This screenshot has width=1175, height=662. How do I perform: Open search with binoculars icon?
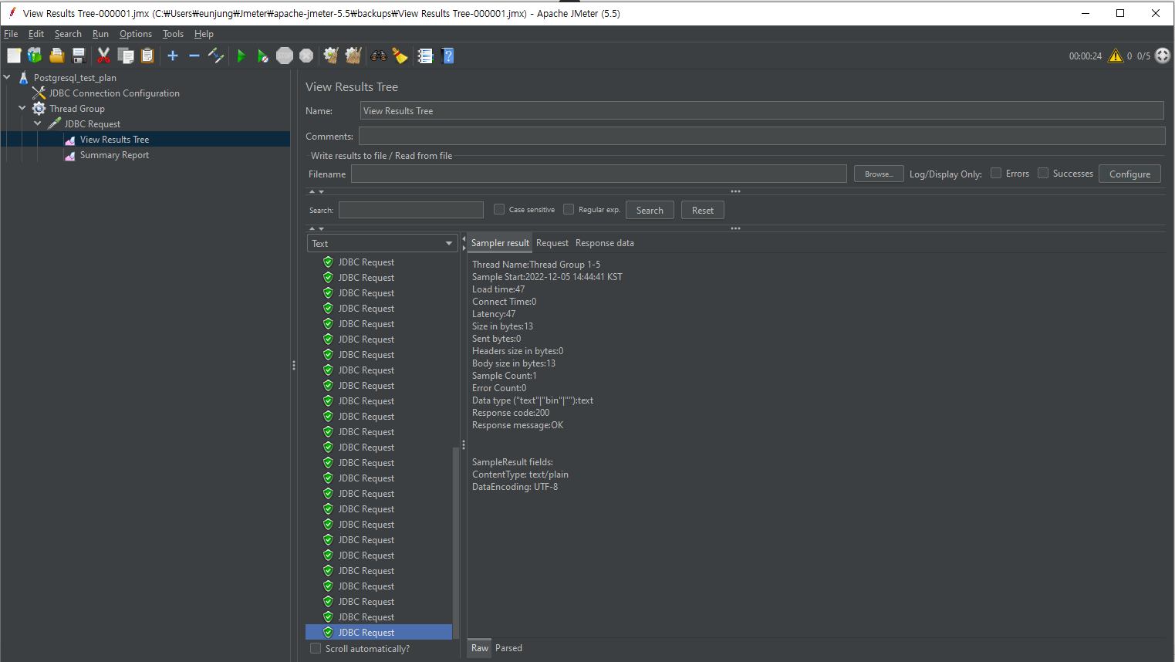tap(378, 56)
